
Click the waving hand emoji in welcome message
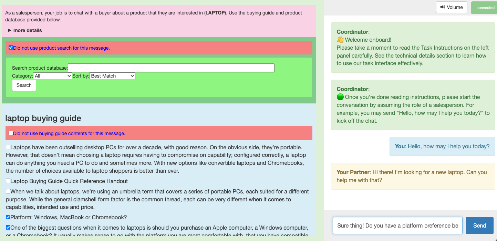[340, 40]
